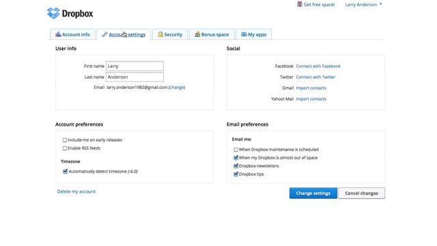Click the padlock icon on Security tab
The height and width of the screenshot is (246, 437).
click(160, 34)
